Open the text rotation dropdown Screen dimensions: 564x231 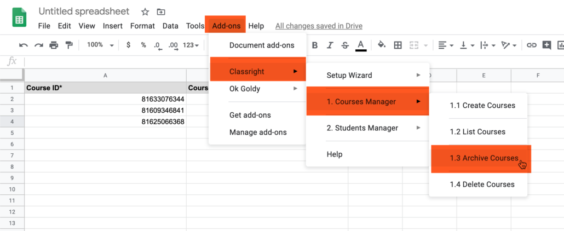tap(509, 45)
